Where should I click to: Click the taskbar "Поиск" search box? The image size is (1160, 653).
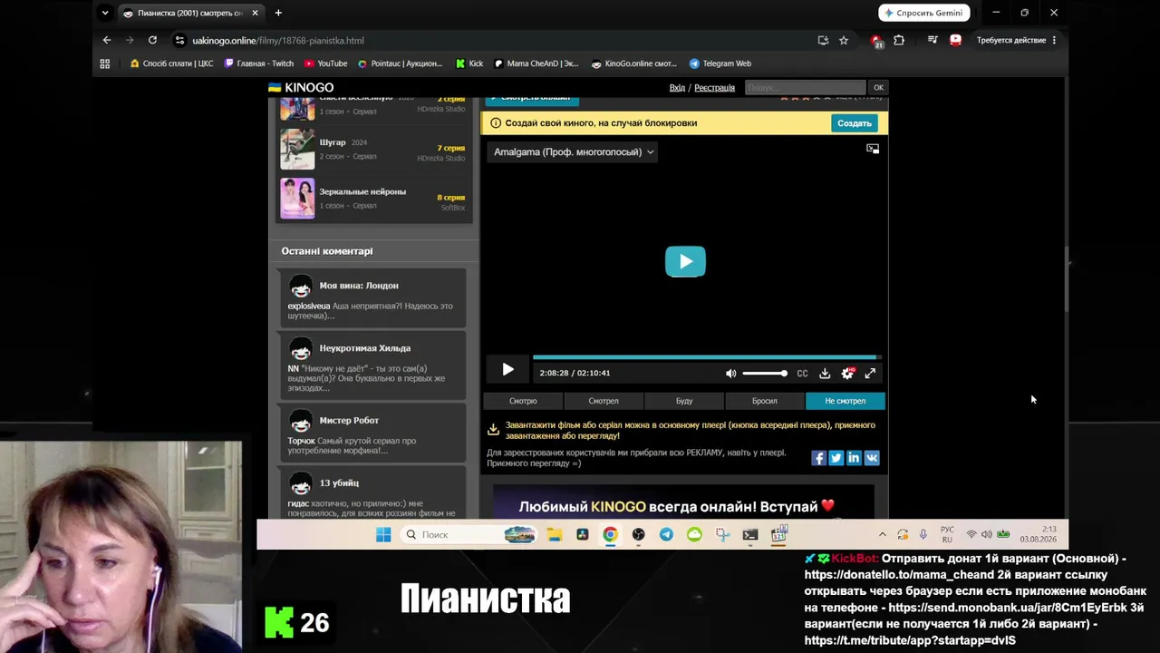tap(469, 534)
